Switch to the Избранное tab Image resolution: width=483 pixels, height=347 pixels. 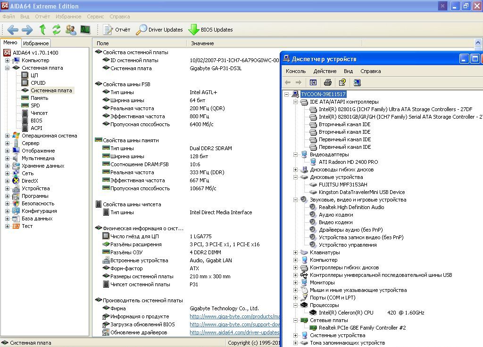[36, 43]
